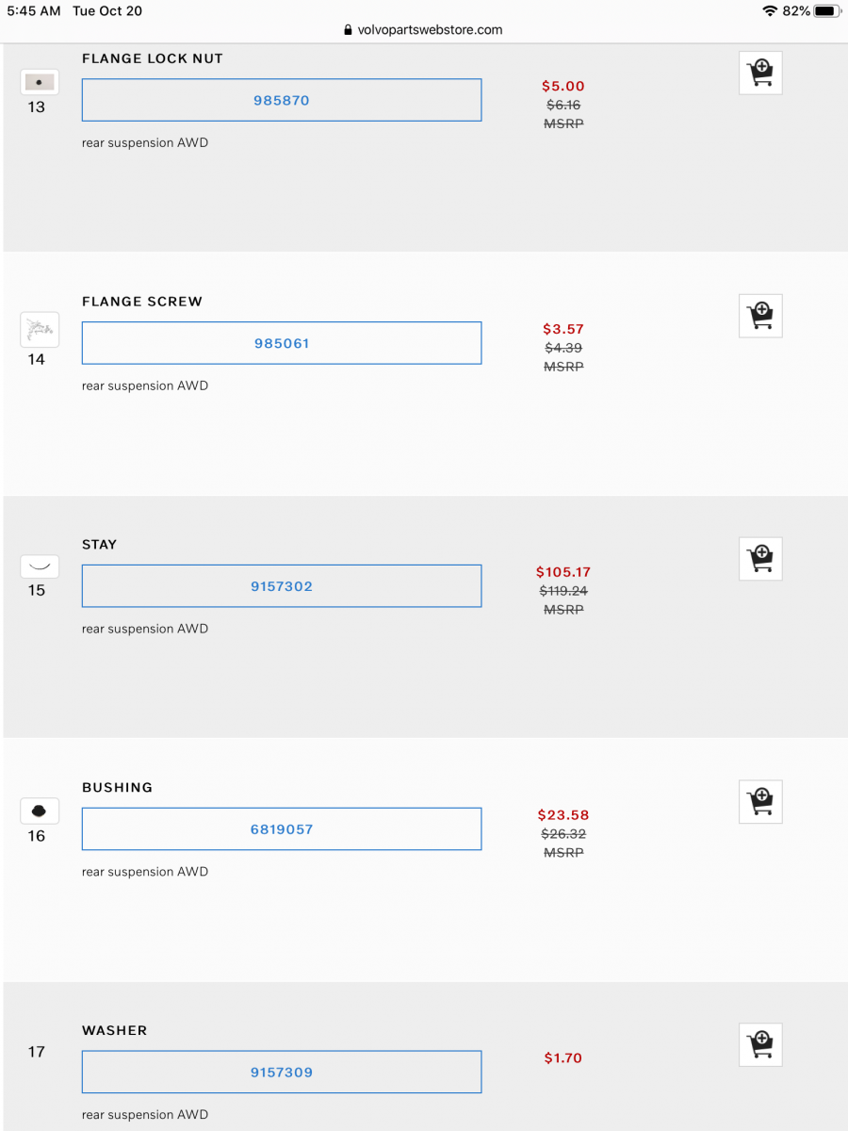Click the FLANGE LOCK NUT thumbnail image
The height and width of the screenshot is (1131, 848).
(39, 82)
